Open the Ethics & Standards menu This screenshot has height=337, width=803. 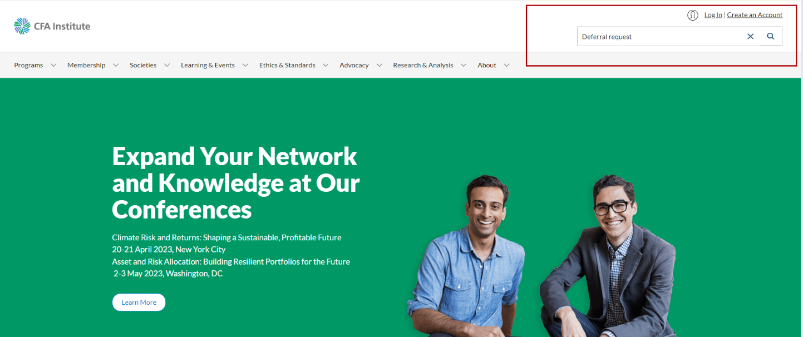tap(287, 65)
